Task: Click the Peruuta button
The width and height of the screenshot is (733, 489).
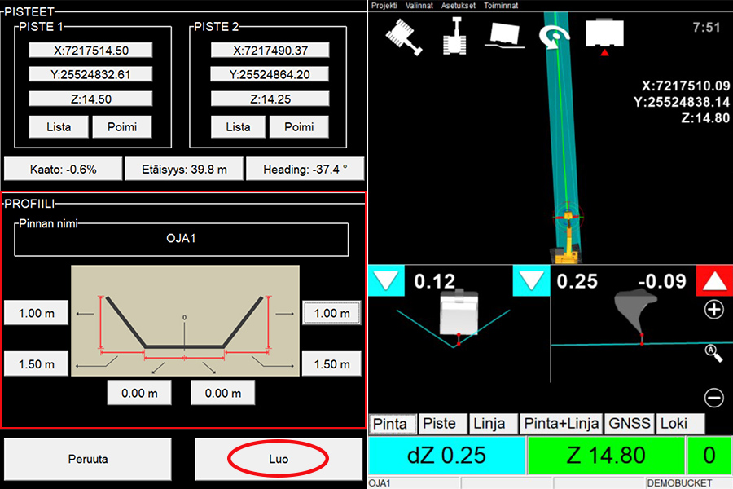Action: coord(88,459)
